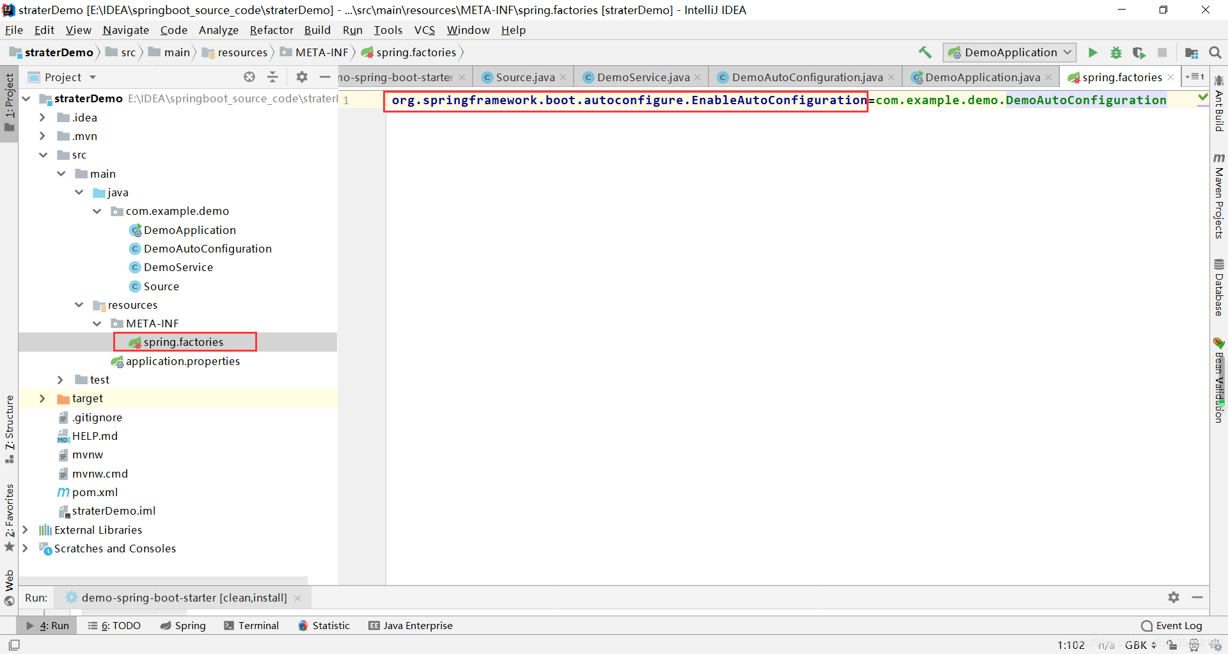Select DemoService class in project tree
Screen dimensions: 1228x654
[x=178, y=267]
